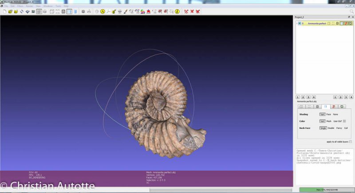Choose Mesh for the Color option
The width and height of the screenshot is (355, 193).
[329, 121]
